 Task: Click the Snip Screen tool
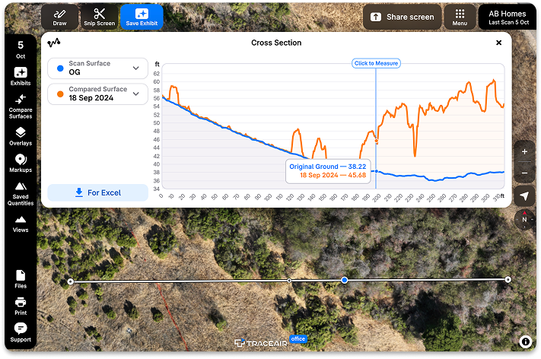[99, 17]
